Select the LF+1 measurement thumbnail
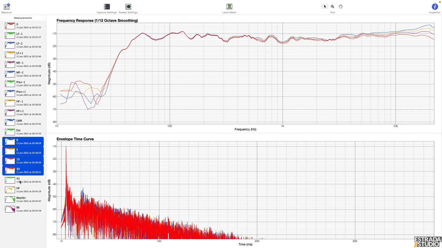This screenshot has height=248, width=442. (10, 55)
